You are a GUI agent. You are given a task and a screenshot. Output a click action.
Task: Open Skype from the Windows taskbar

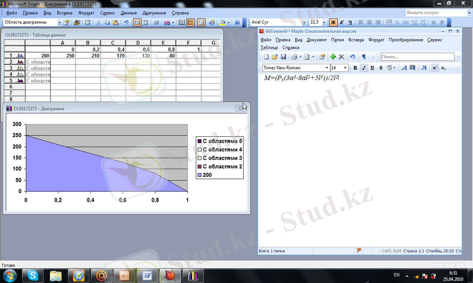33,275
